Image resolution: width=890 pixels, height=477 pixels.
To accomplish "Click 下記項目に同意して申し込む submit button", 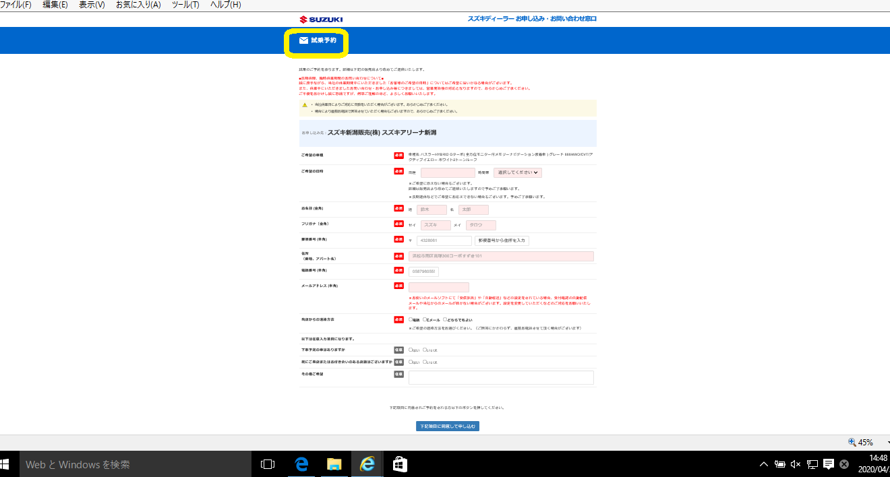I will (448, 426).
